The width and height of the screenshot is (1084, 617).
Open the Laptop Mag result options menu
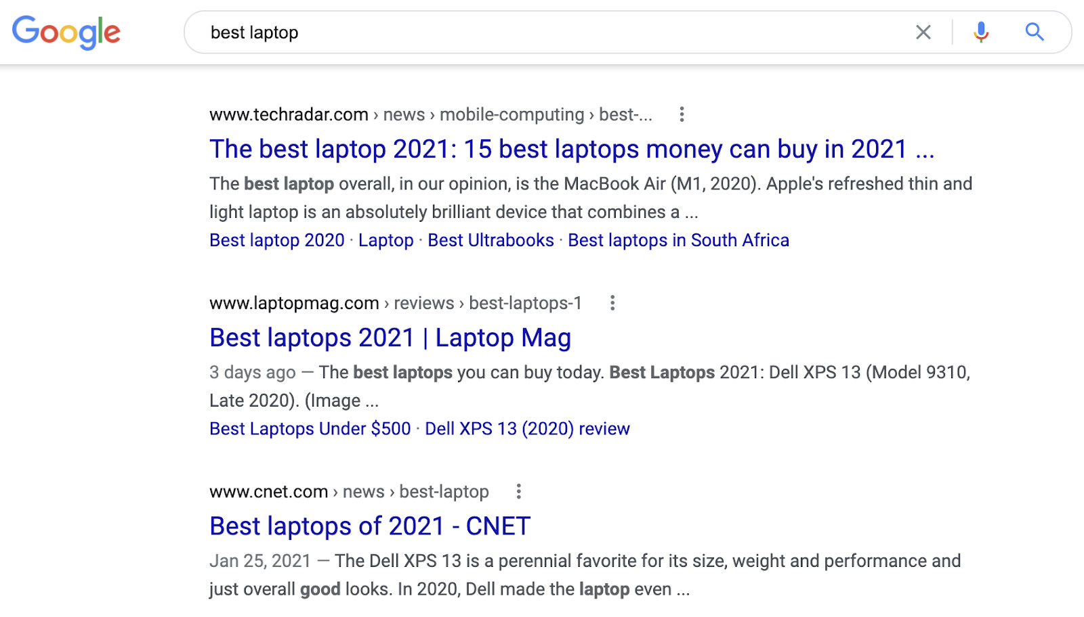612,303
